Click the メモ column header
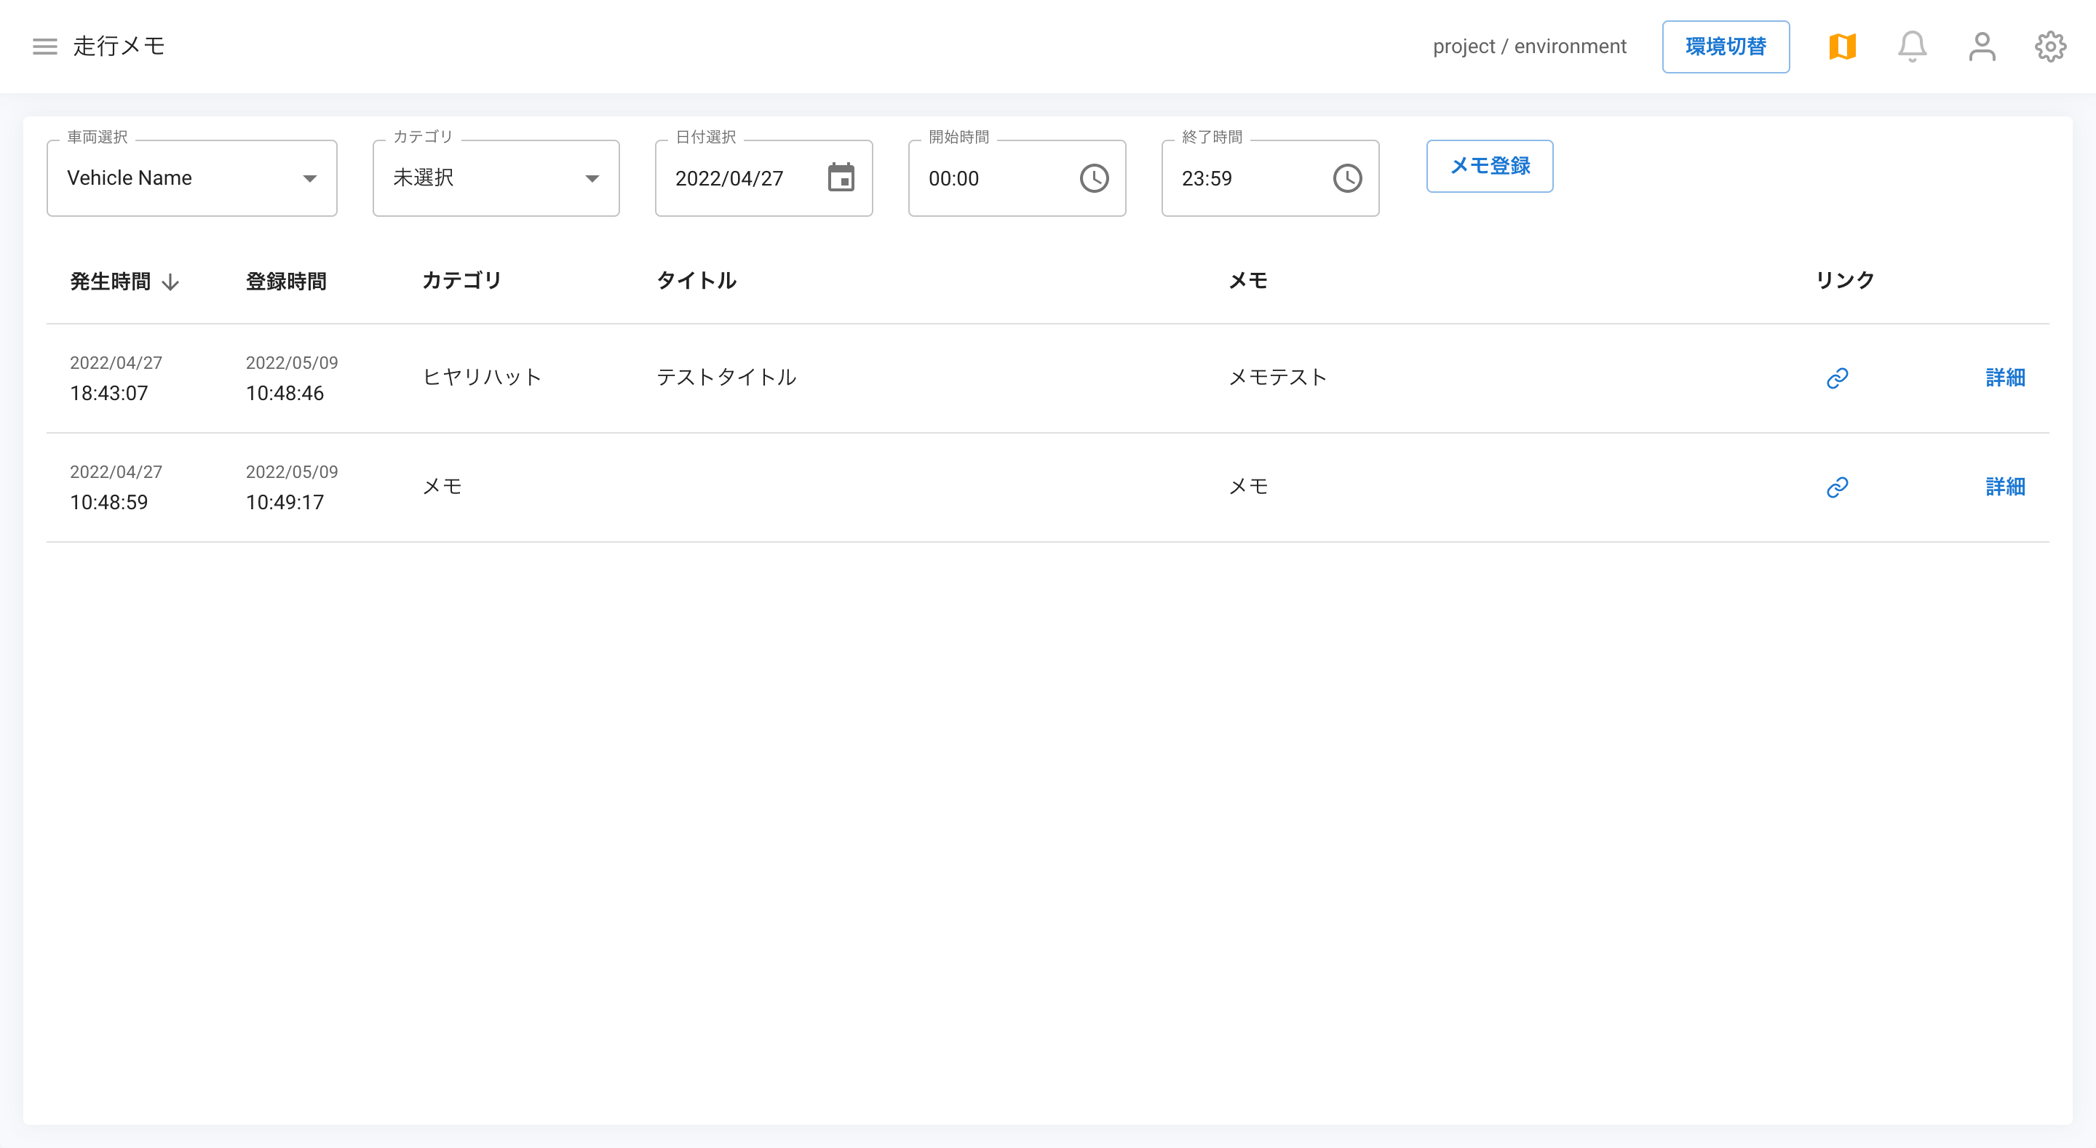 pos(1248,281)
